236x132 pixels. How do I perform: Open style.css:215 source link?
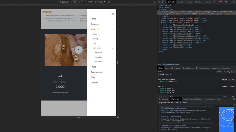click(x=228, y=86)
